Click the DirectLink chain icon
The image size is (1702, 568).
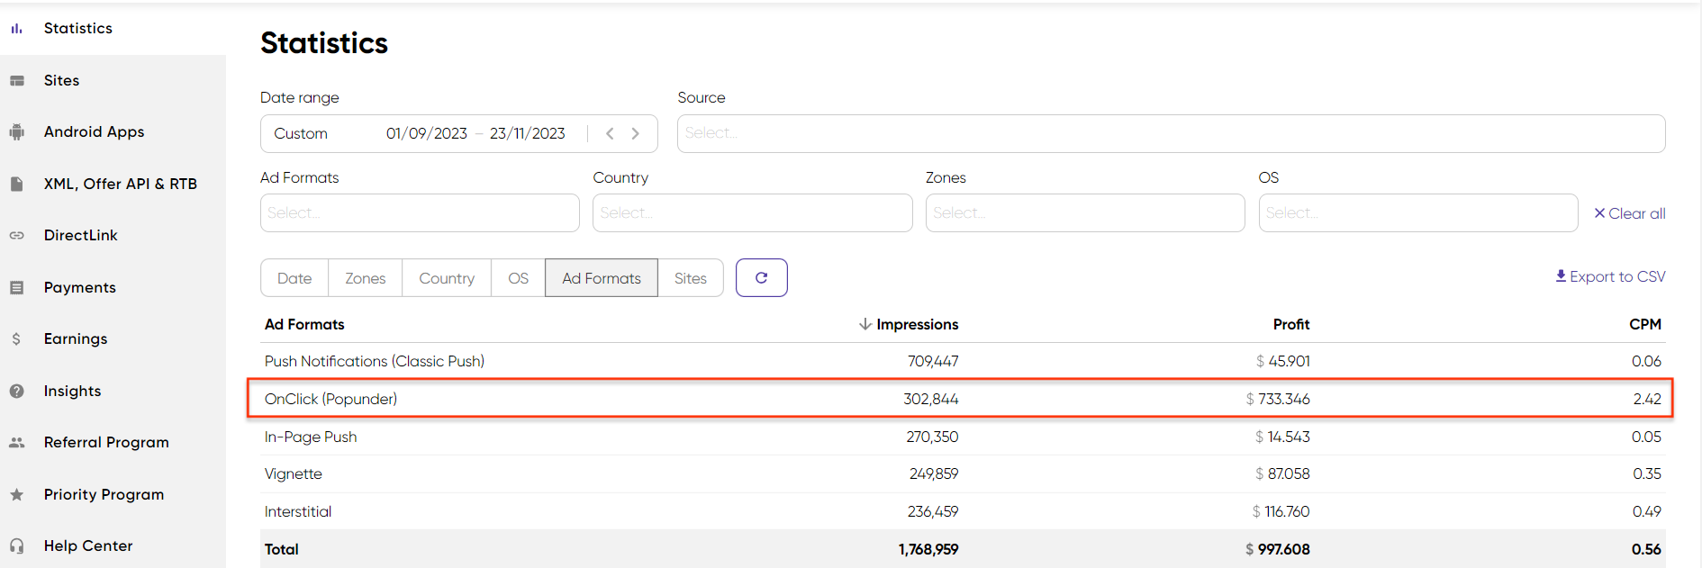(16, 236)
